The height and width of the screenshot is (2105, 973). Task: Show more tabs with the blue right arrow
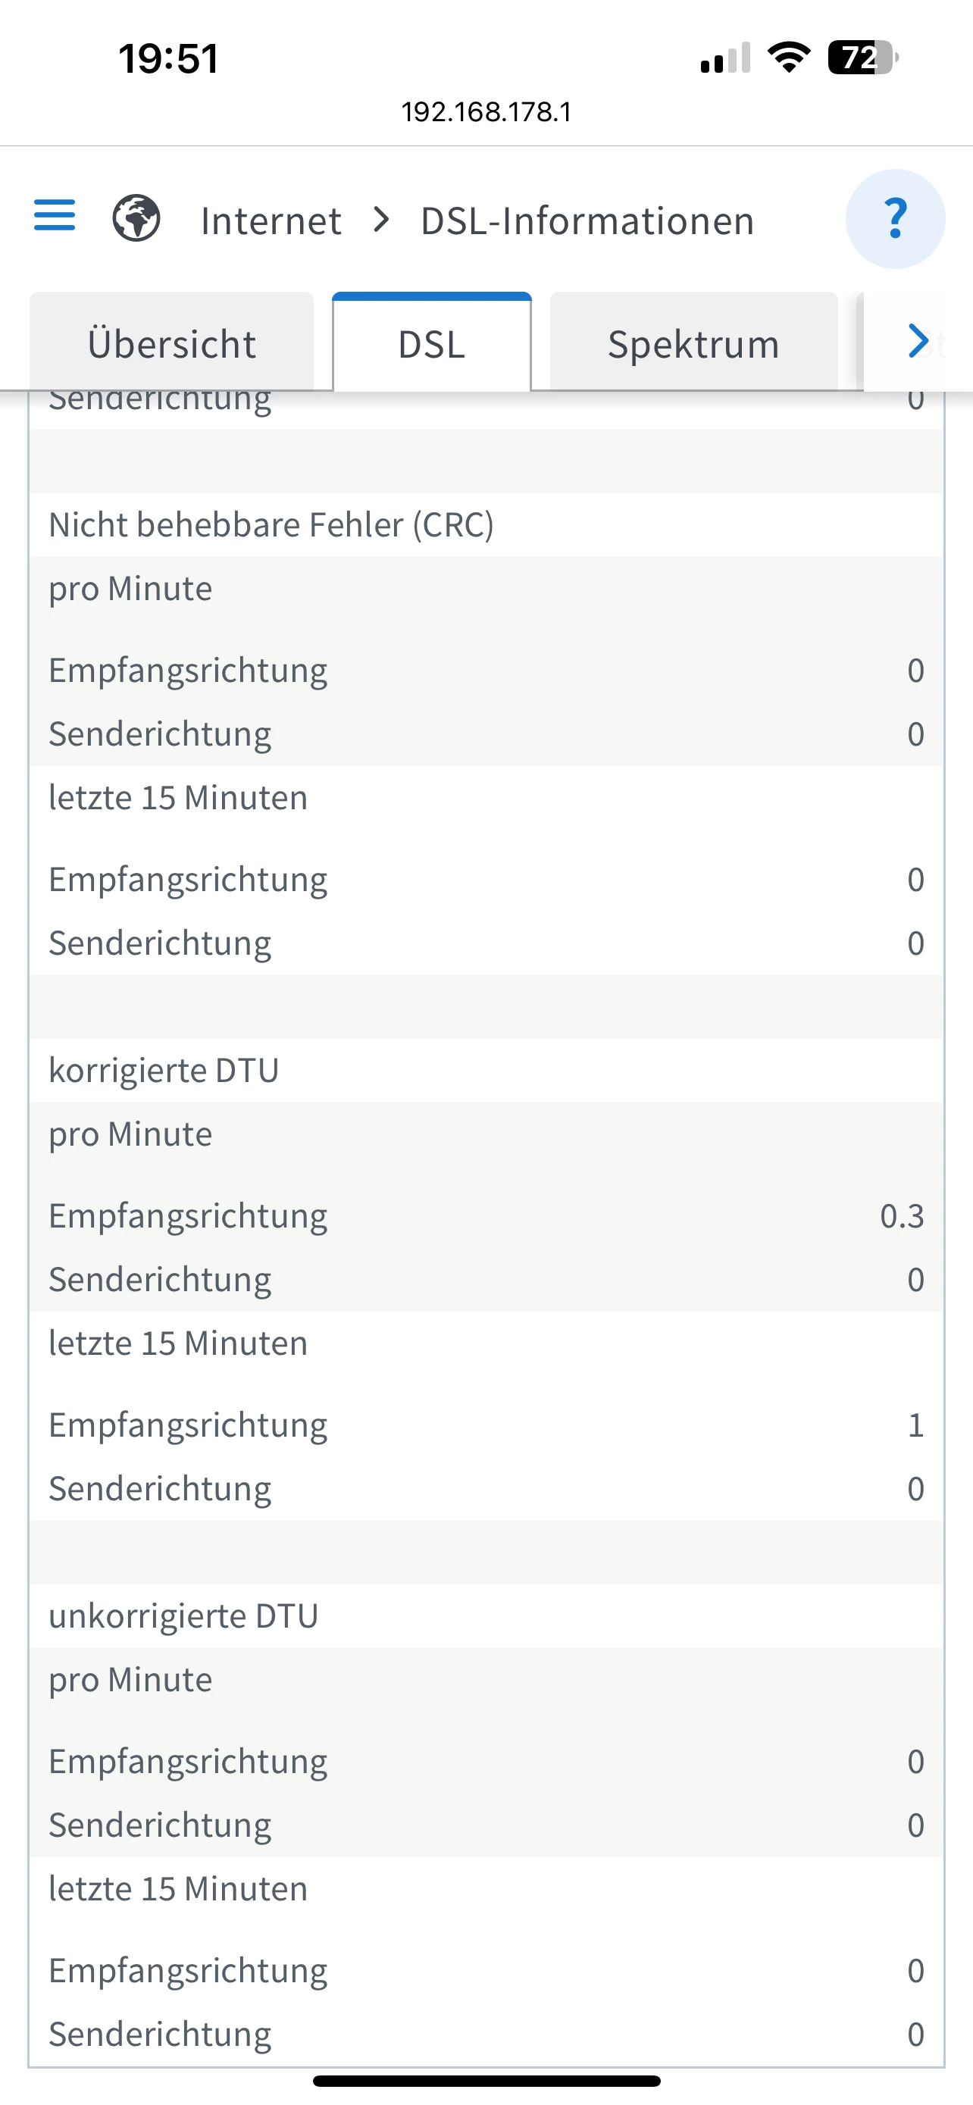(918, 341)
